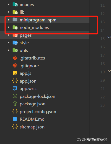Screen dimensions: 111x144
Task: Expand the style folder arrow
Action: 9,43
